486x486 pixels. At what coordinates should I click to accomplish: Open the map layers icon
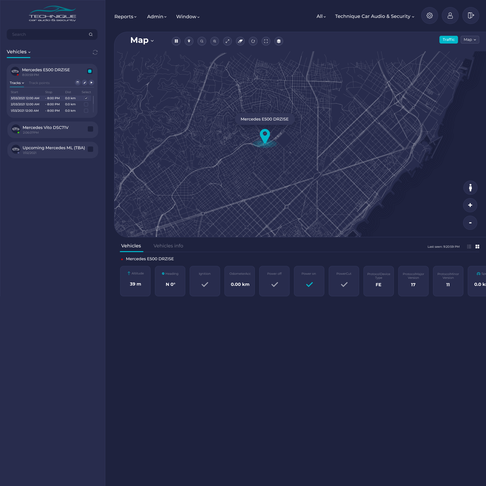[x=279, y=41]
